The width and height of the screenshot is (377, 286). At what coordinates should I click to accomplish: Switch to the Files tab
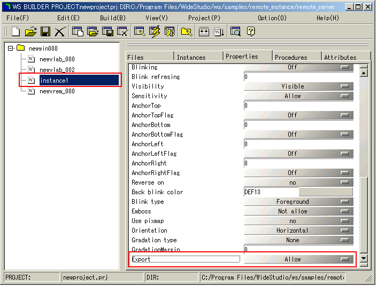[150, 57]
